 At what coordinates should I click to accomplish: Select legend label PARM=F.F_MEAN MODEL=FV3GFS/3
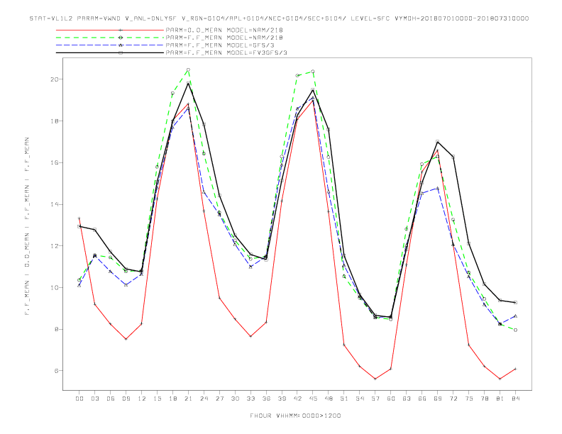(x=226, y=52)
